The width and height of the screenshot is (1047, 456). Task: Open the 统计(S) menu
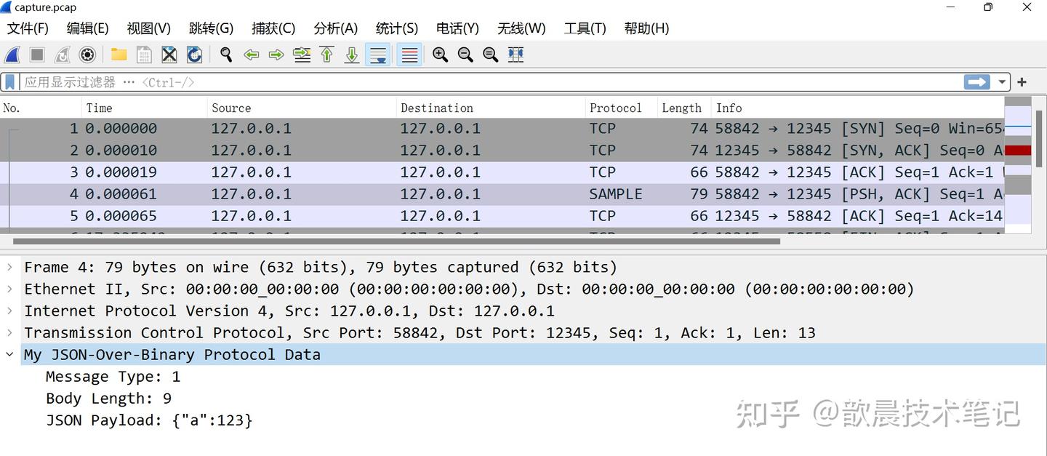[x=396, y=28]
